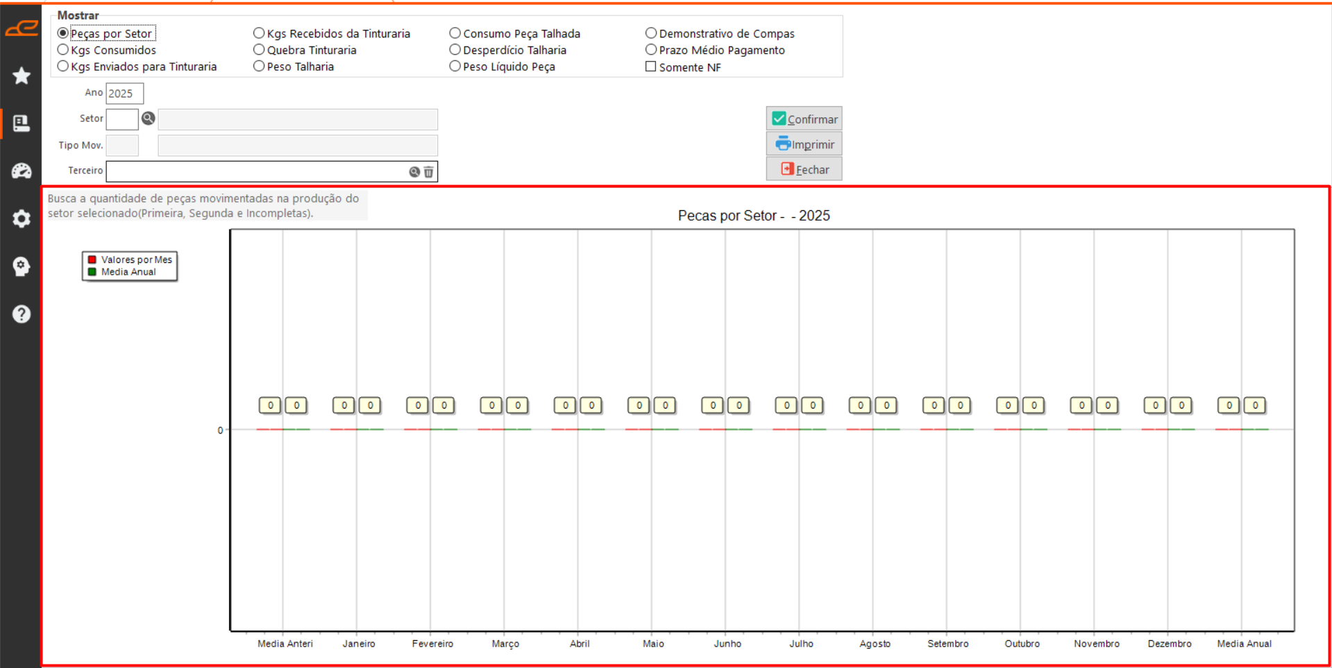Enable the Somente NF checkbox
The image size is (1332, 668).
(x=651, y=67)
